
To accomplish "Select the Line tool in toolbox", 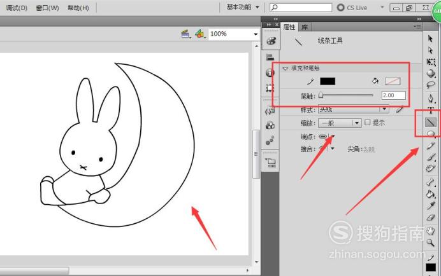I will 431,122.
